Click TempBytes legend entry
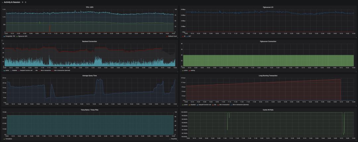 click(8, 139)
